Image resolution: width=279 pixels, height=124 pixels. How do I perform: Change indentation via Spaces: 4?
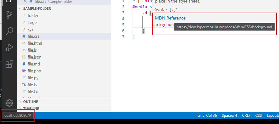tap(229, 116)
